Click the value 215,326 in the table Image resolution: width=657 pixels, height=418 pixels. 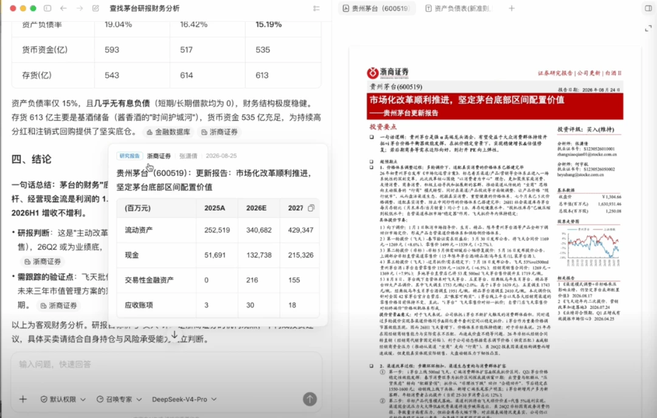(x=301, y=255)
